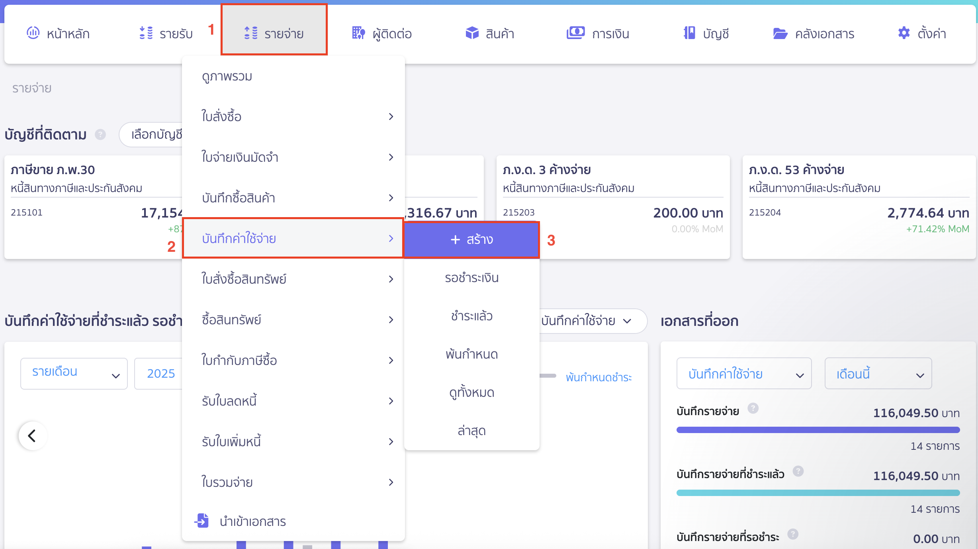
Task: Expand the ใบกำกับภาษีซื้อ submenu arrow
Action: [391, 360]
